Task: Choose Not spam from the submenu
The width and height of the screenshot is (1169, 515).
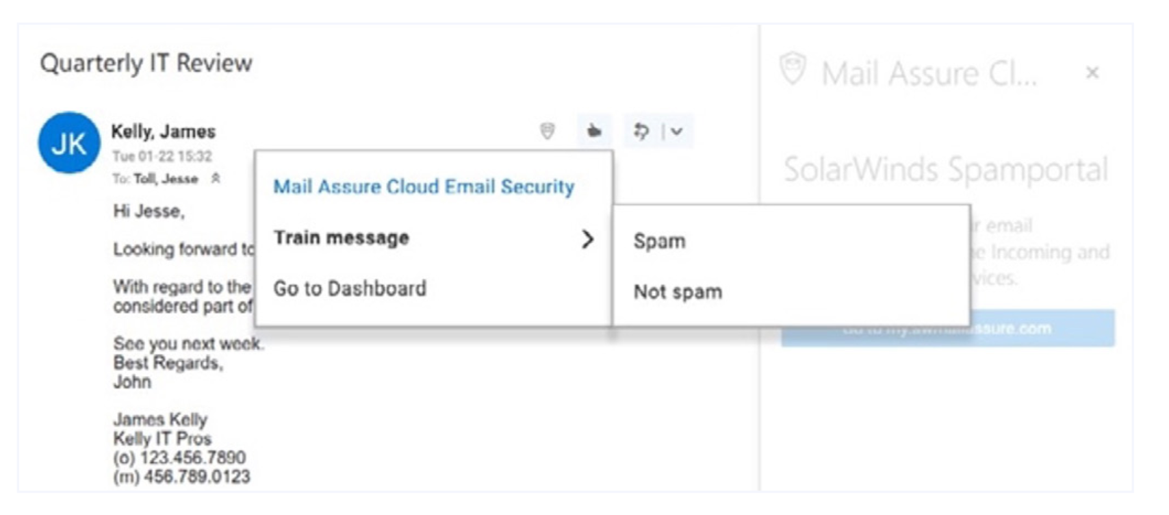Action: (678, 292)
